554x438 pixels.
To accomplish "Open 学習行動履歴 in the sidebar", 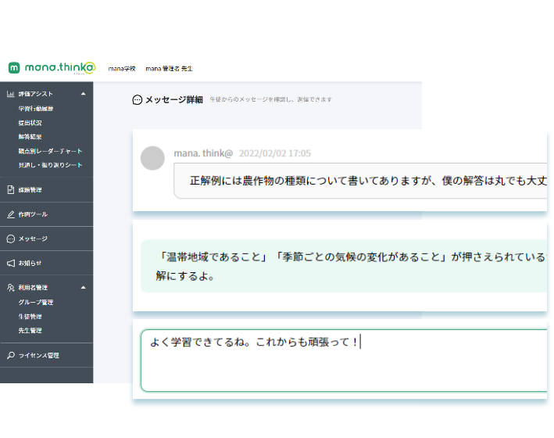I will 34,109.
